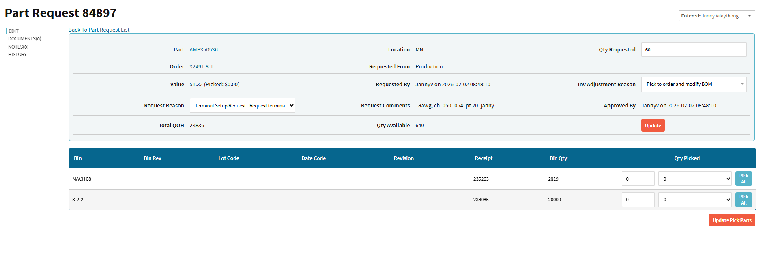Go back to Part Request List
The width and height of the screenshot is (761, 277).
[x=99, y=30]
